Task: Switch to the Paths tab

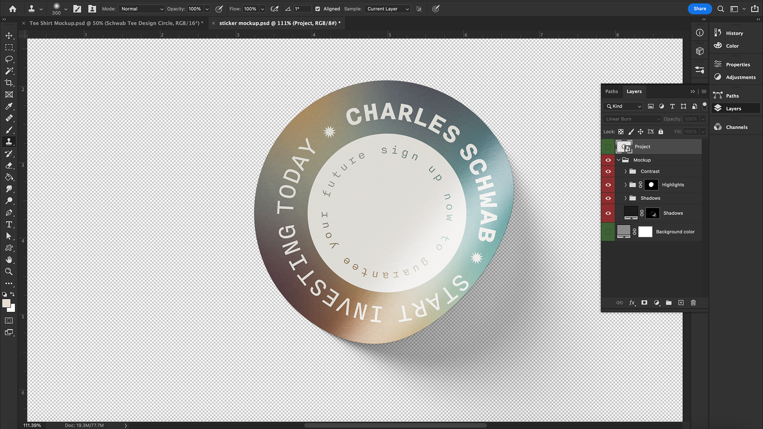Action: tap(612, 91)
